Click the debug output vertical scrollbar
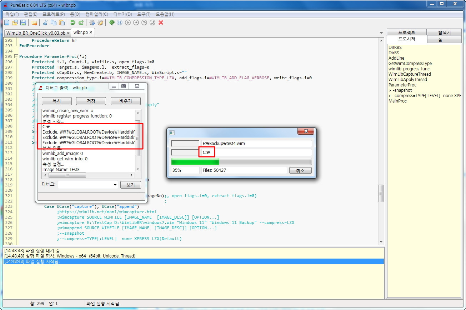 (x=138, y=141)
